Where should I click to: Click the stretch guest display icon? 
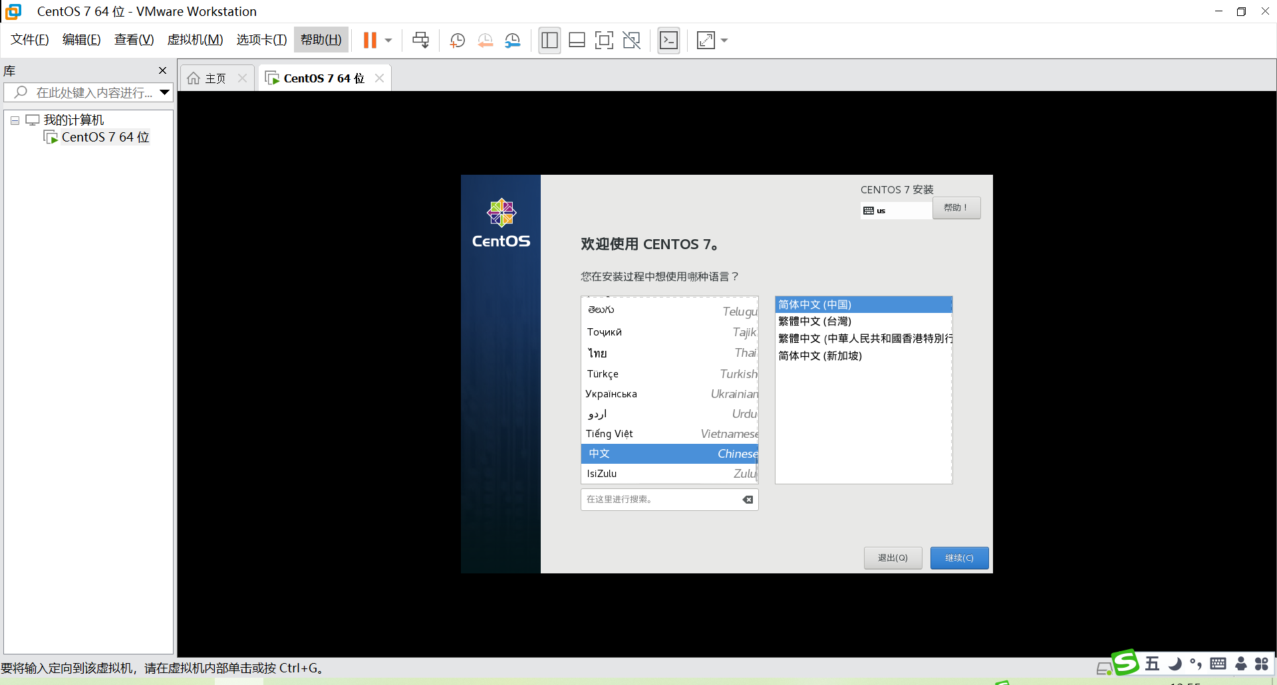coord(706,41)
